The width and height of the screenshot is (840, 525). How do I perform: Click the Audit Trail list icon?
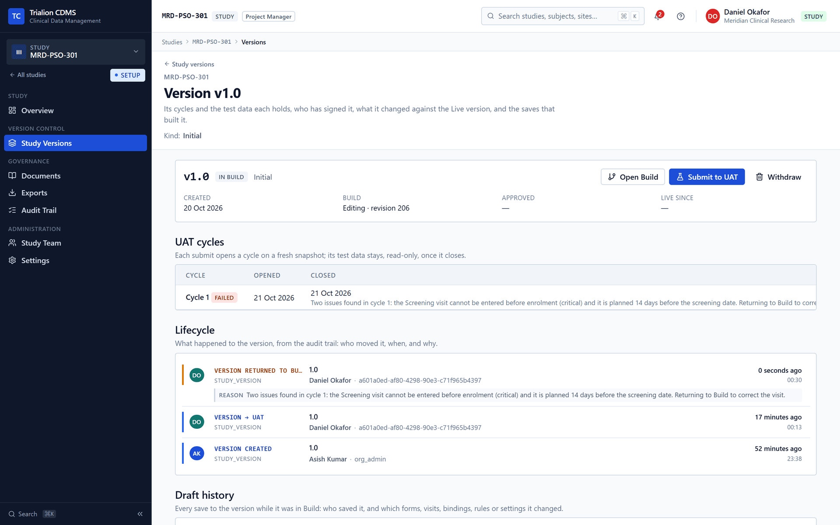coord(12,210)
